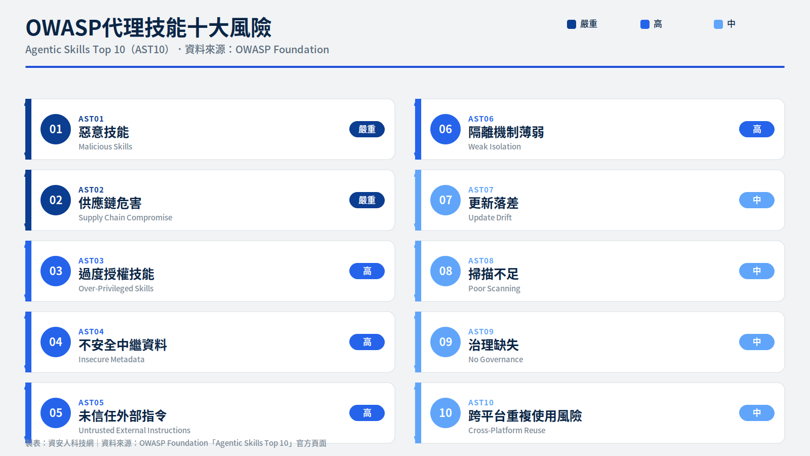Select the AST04 code label

[x=91, y=332]
